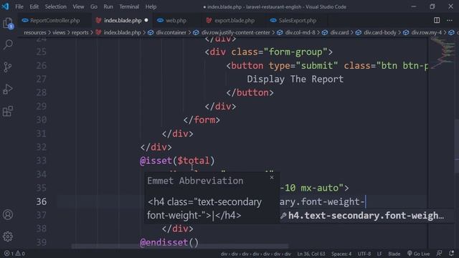459x258 pixels.
Task: Split the editor right
Action: point(437,20)
